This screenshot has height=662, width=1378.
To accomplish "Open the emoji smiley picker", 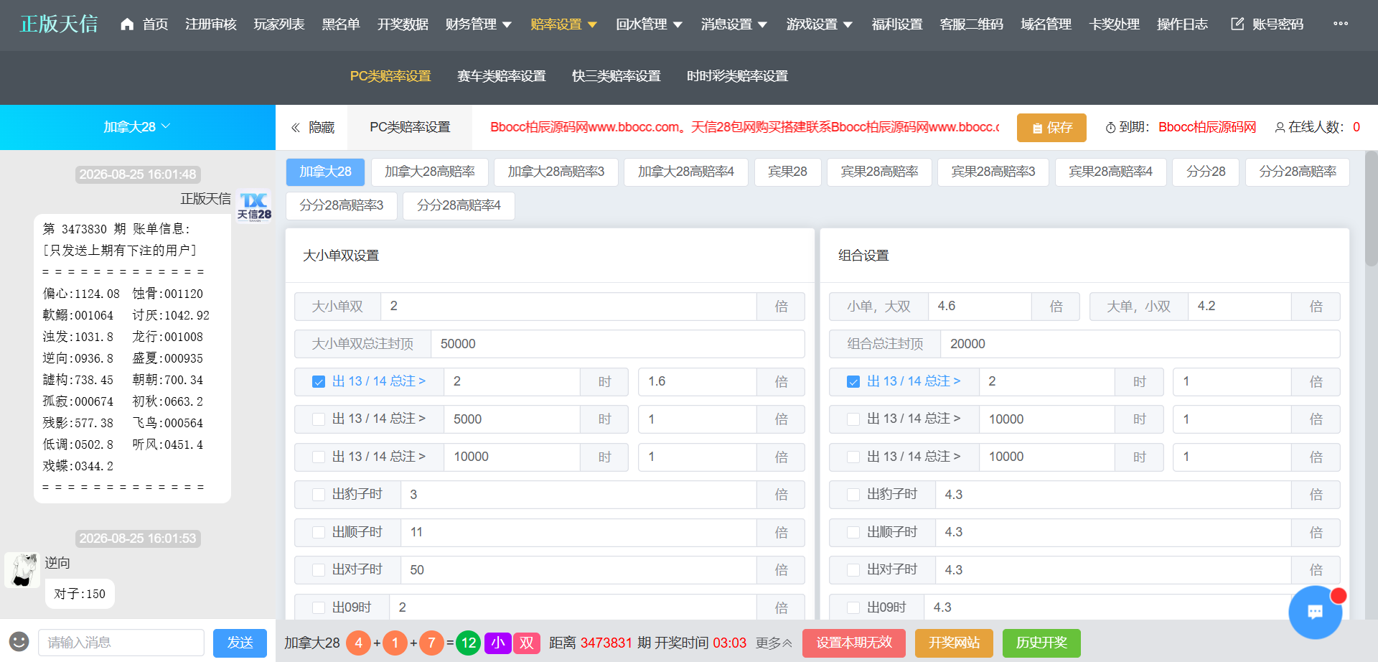I will [x=19, y=642].
